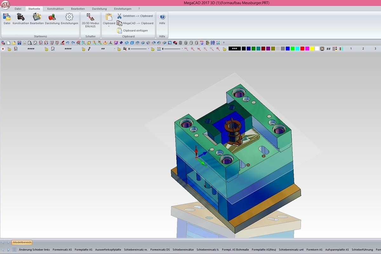
Task: Switch to the Konstruktion ribbon tab
Action: pyautogui.click(x=56, y=9)
